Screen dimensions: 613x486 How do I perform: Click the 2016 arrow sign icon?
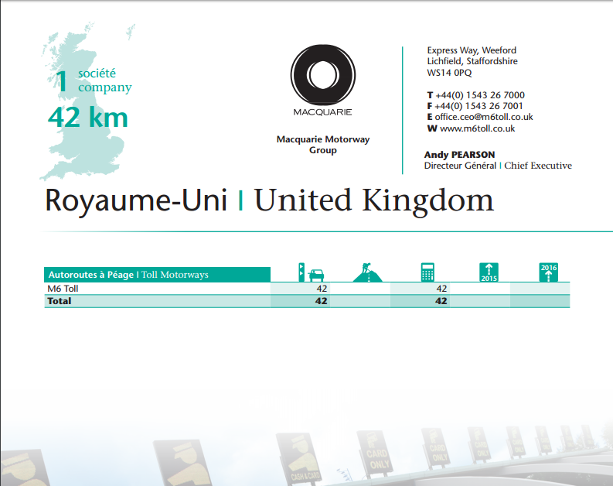549,272
